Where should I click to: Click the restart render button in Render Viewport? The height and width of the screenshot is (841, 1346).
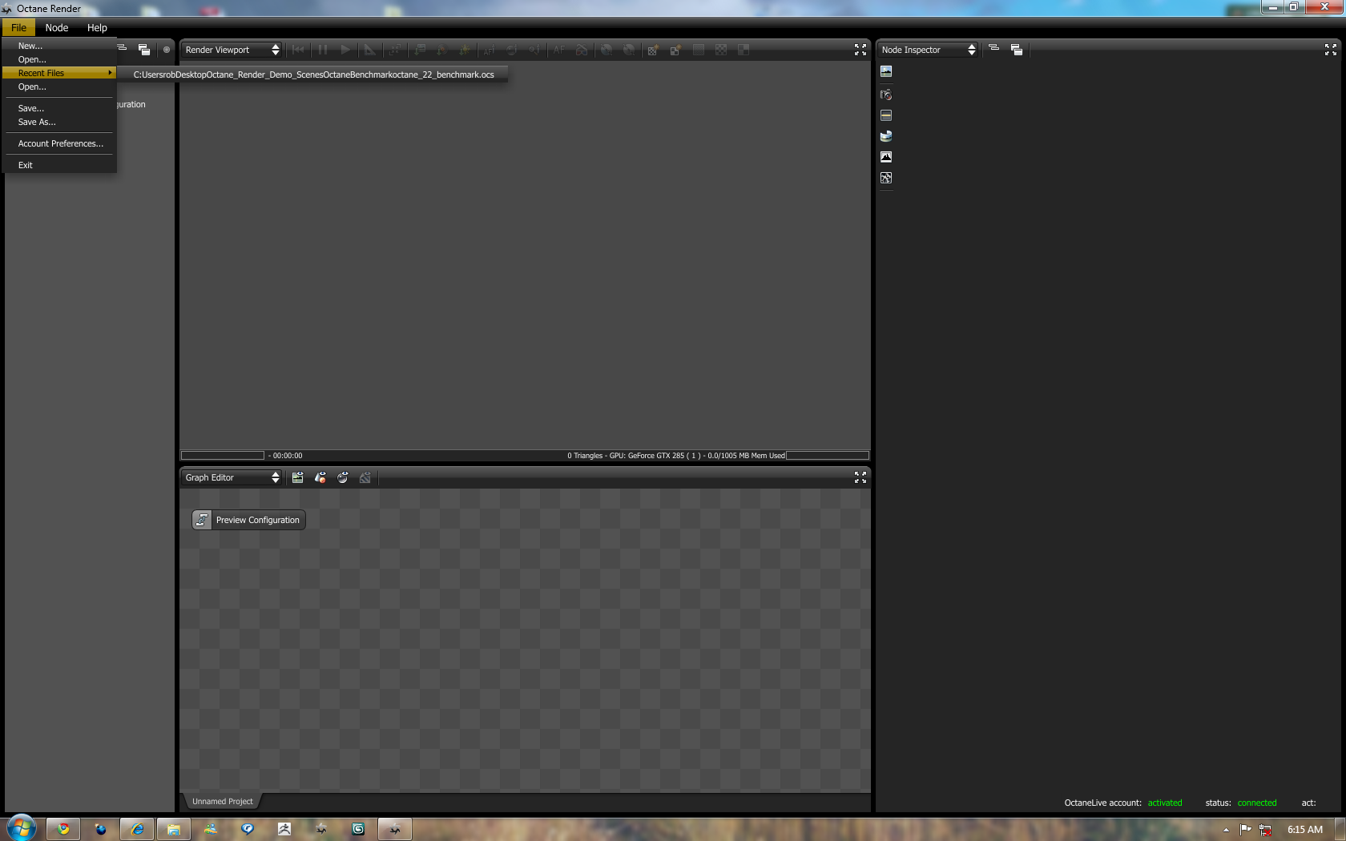(298, 50)
